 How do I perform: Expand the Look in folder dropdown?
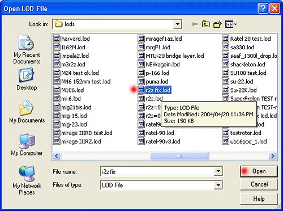(177, 24)
